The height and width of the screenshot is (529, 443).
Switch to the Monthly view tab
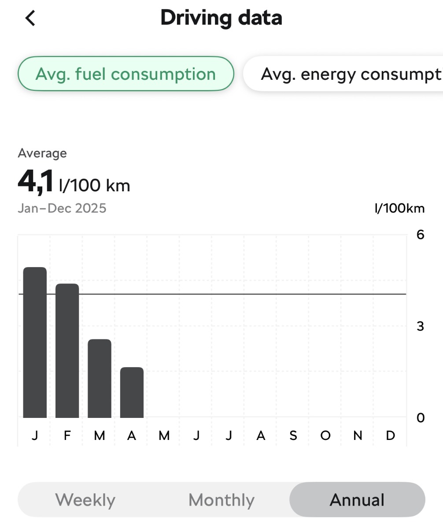221,500
